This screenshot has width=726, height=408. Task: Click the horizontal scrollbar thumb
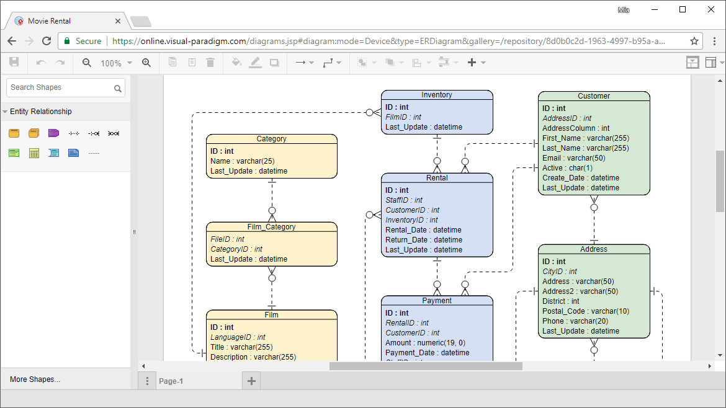pos(426,366)
